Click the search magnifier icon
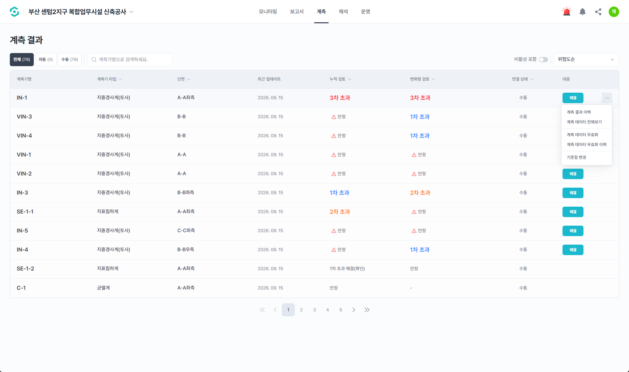The image size is (629, 372). pos(94,60)
